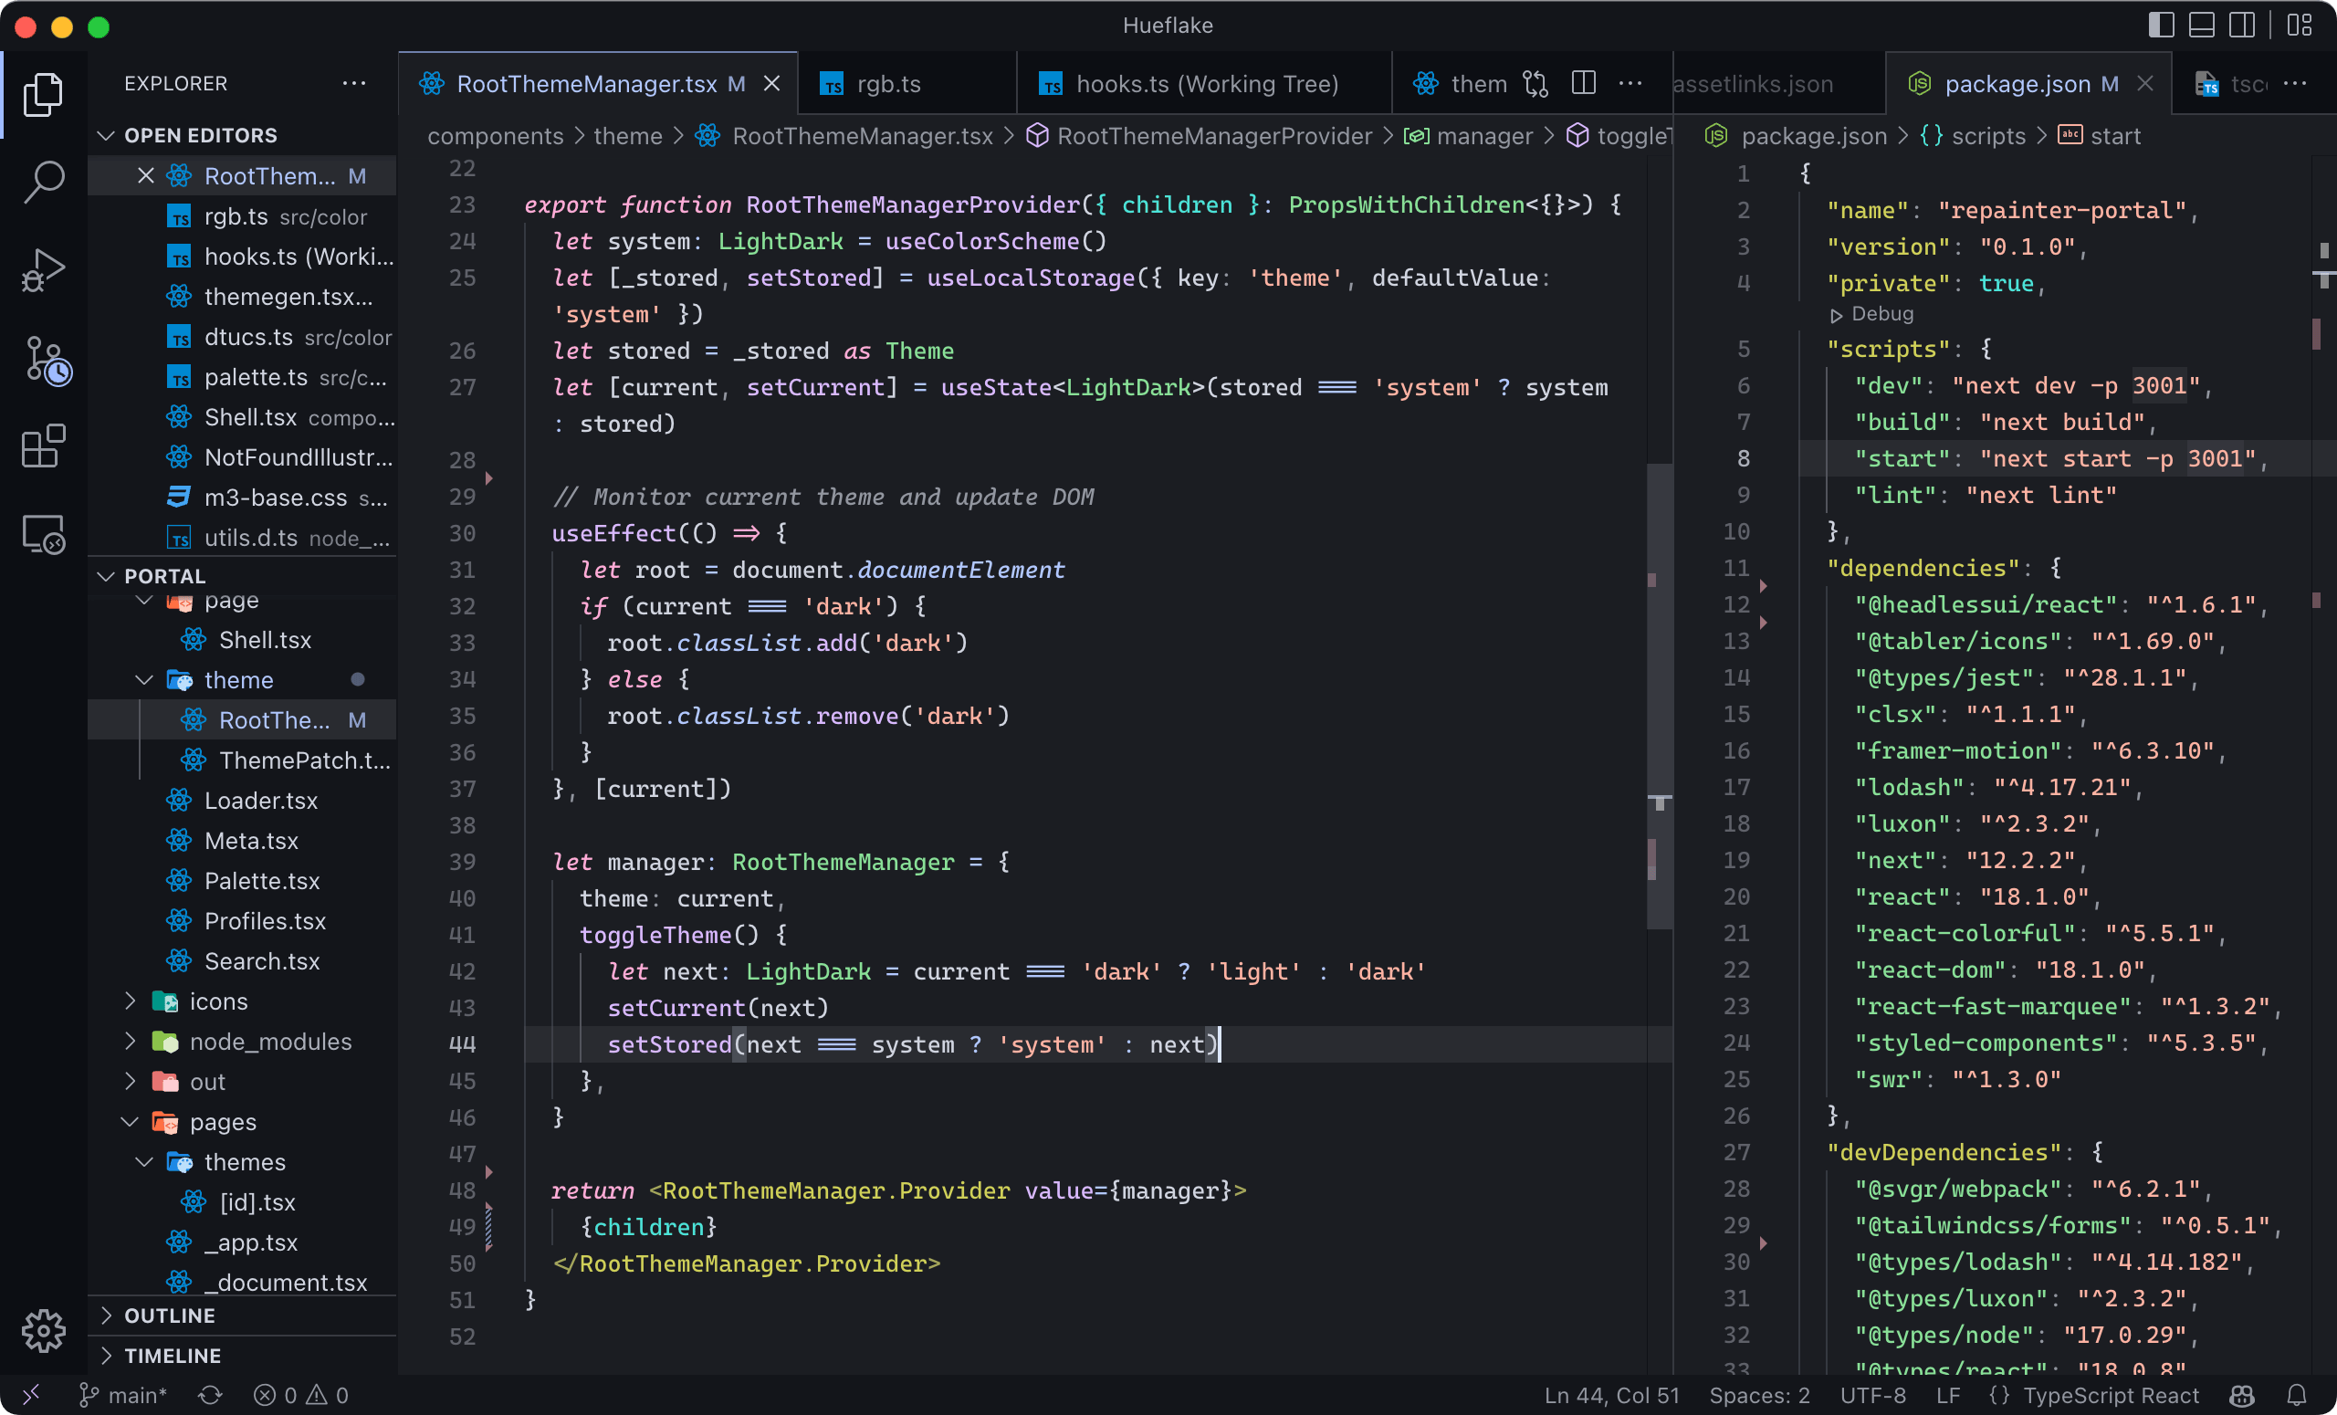Viewport: 2337px width, 1415px height.
Task: Toggle the secondary side bar layout button
Action: (2241, 25)
